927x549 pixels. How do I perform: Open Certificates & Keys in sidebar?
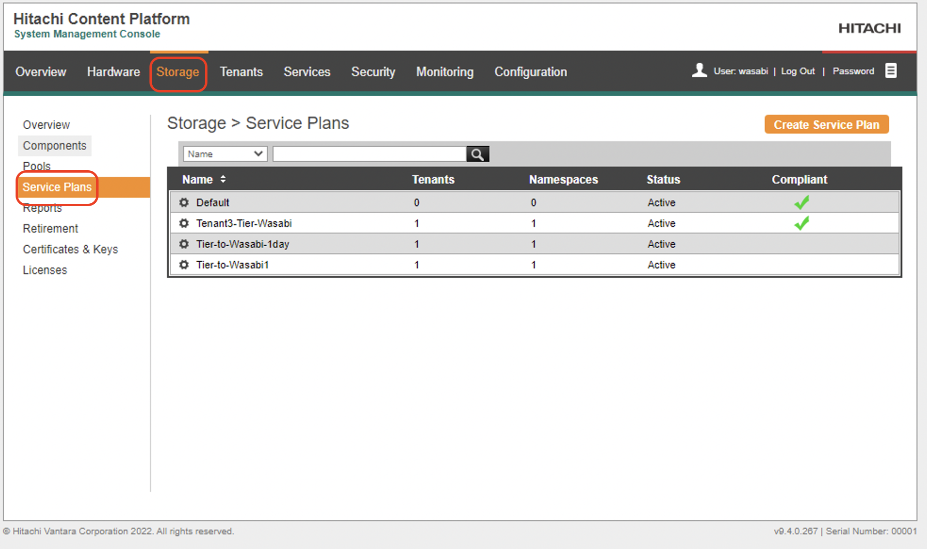(x=70, y=249)
